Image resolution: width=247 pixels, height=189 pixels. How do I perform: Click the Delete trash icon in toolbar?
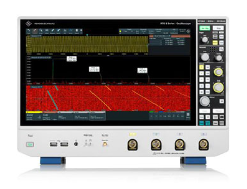77,31
